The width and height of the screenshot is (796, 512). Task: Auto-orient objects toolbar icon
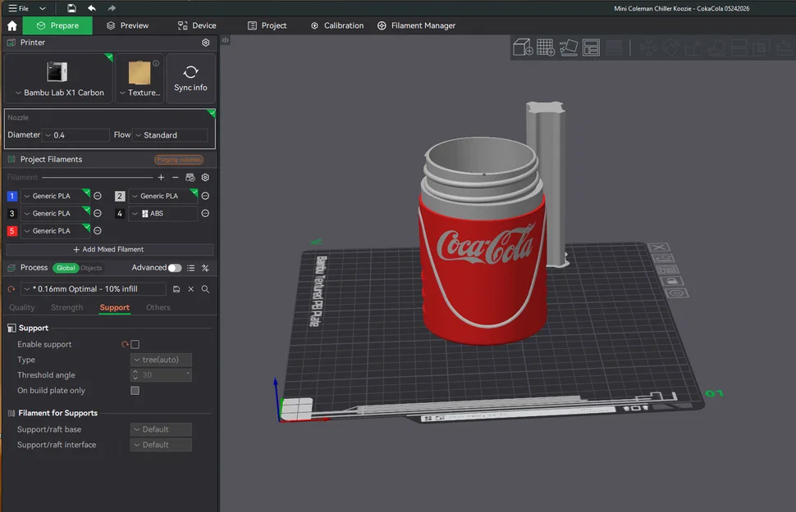[569, 48]
